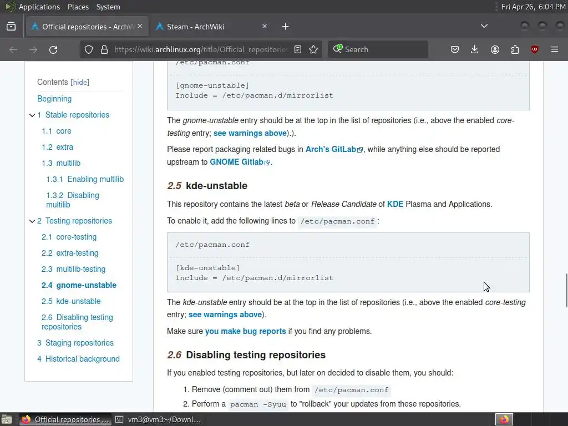
Task: Open the list all tabs dropdown
Action: tap(484, 26)
